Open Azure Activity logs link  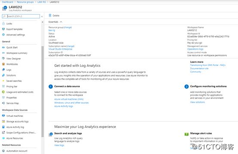(x=64, y=106)
